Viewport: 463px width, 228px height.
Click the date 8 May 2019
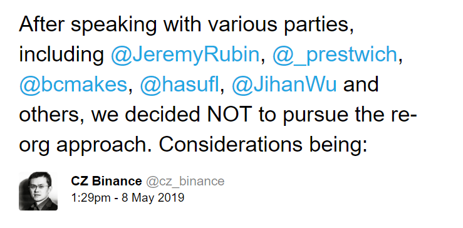[x=153, y=197]
